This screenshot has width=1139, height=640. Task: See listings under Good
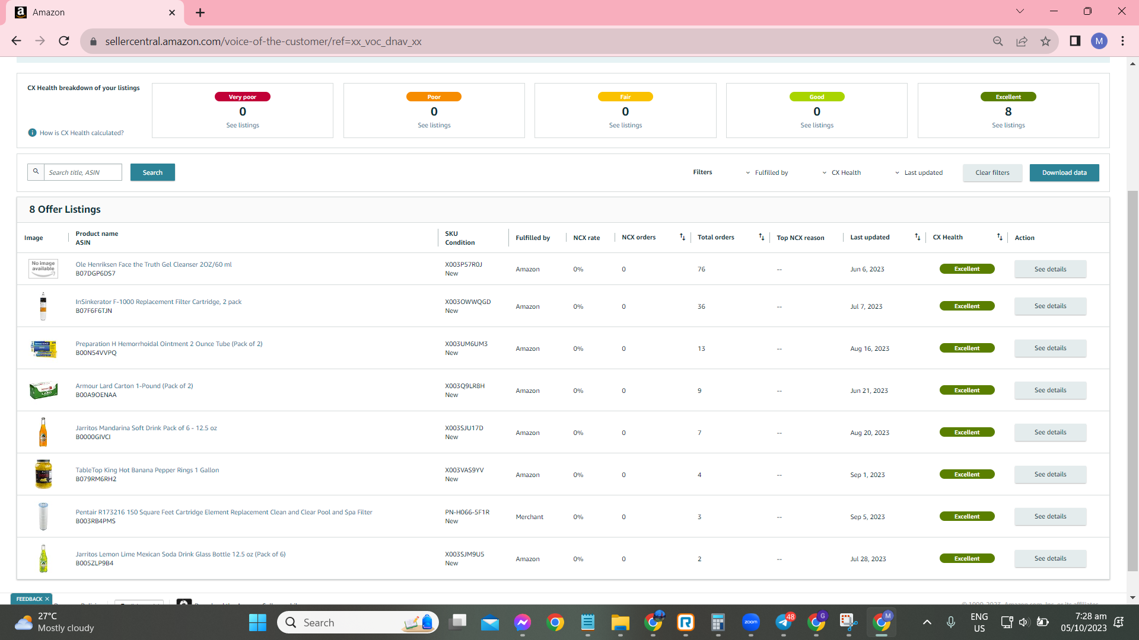point(817,125)
